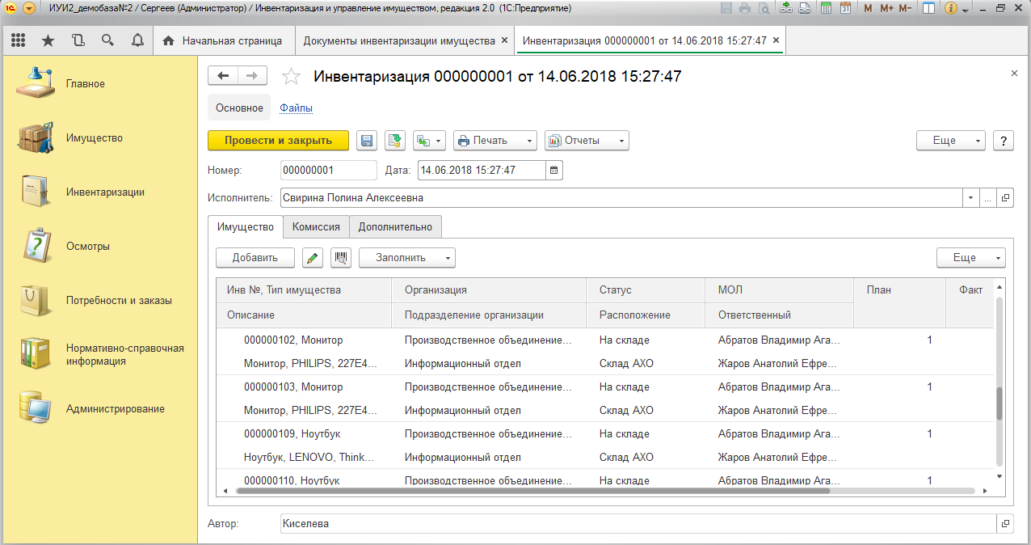Click Провести и закрыть button
Screen dimensions: 1031x545
pyautogui.click(x=278, y=141)
